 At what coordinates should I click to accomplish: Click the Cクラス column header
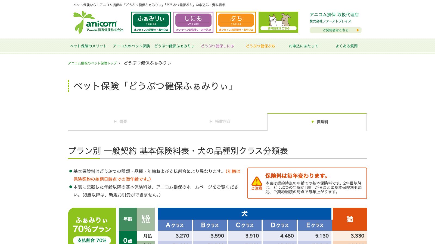pos(245,225)
